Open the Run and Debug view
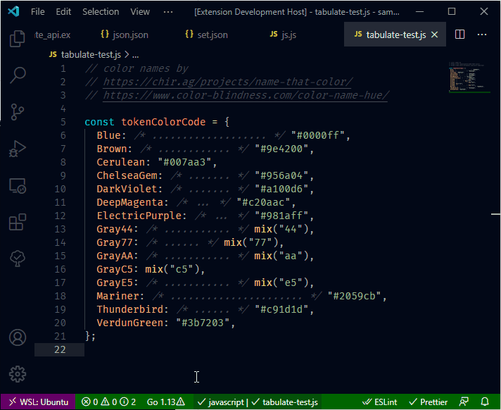Viewport: 501px width, 410px height. click(x=18, y=149)
